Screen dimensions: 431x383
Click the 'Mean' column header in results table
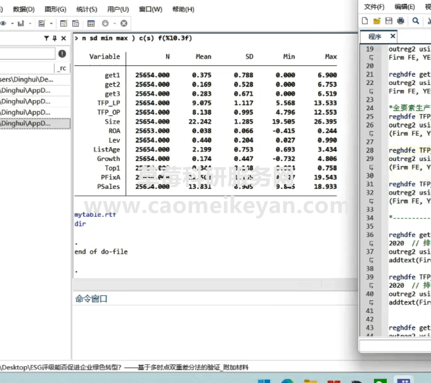[204, 57]
